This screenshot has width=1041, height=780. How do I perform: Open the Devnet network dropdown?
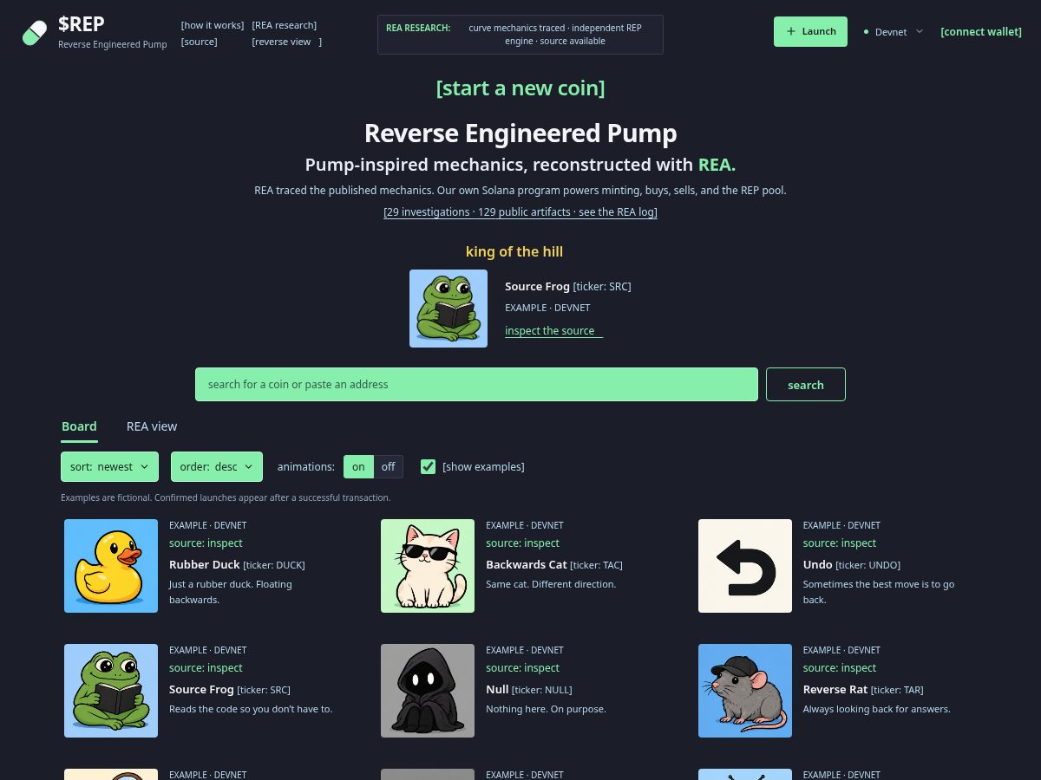tap(894, 32)
